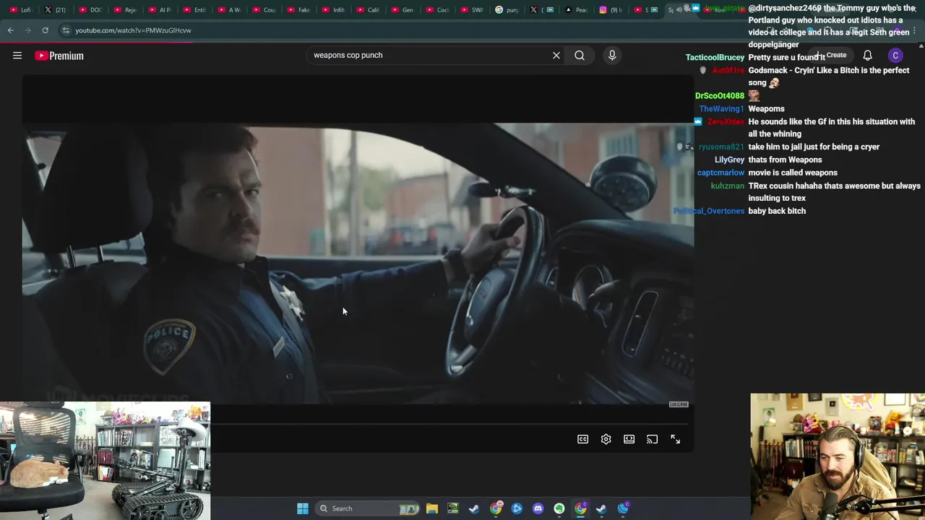Click chat message 'movie is called weapons'
This screenshot has height=520, width=925.
click(793, 173)
